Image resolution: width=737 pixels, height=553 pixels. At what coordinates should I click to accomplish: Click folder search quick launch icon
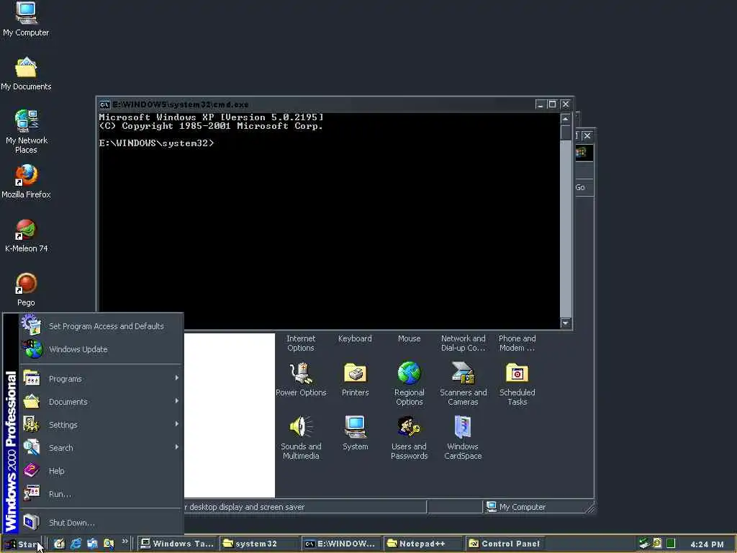[109, 544]
